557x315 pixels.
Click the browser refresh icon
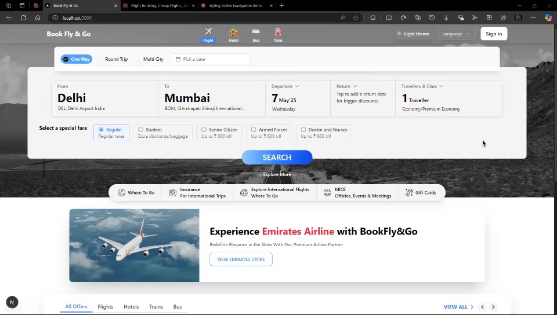(23, 18)
